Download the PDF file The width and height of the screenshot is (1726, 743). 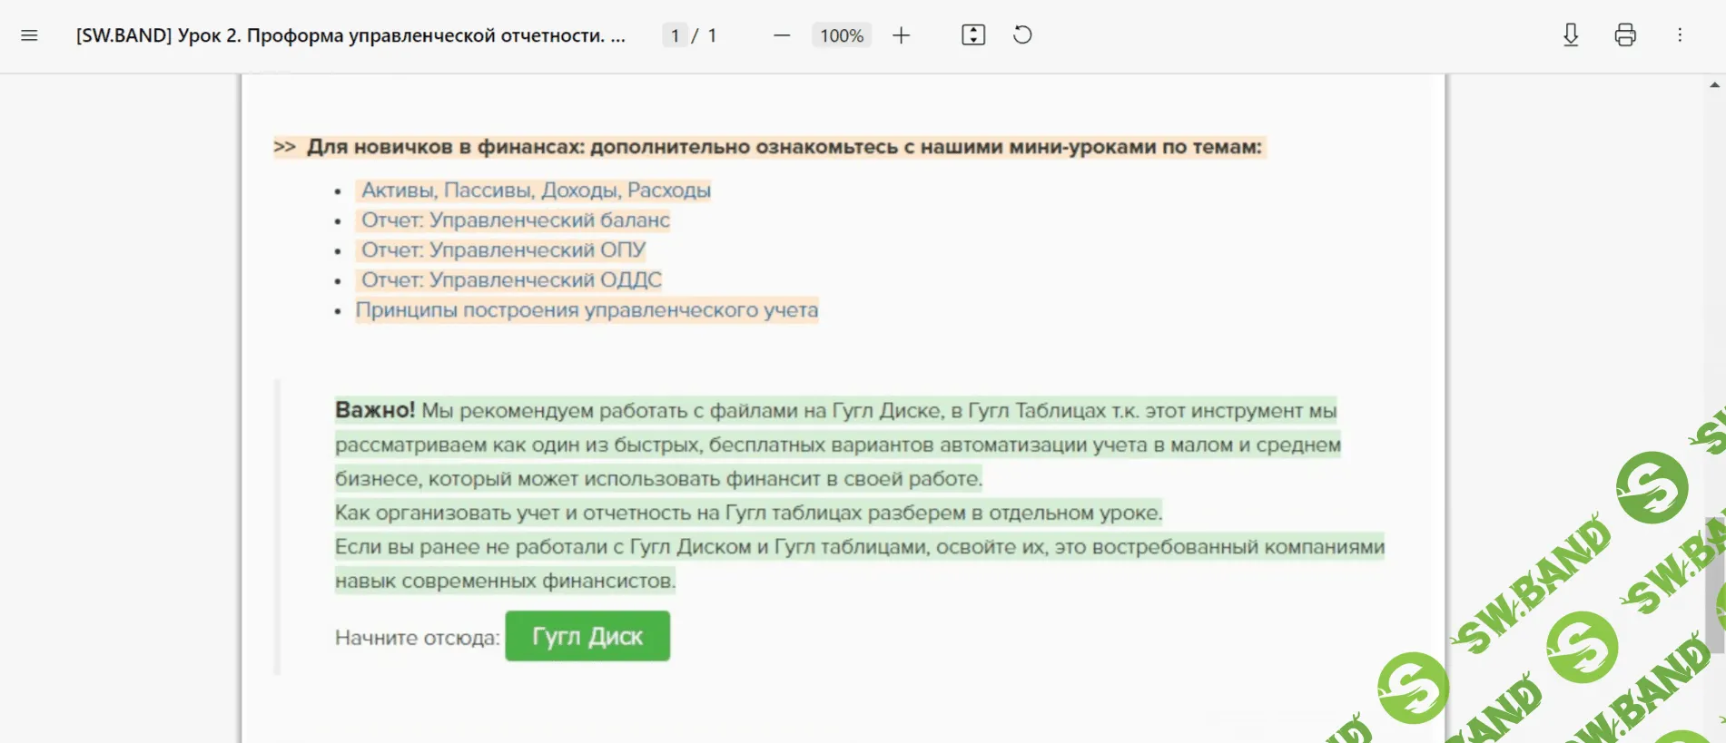point(1571,35)
